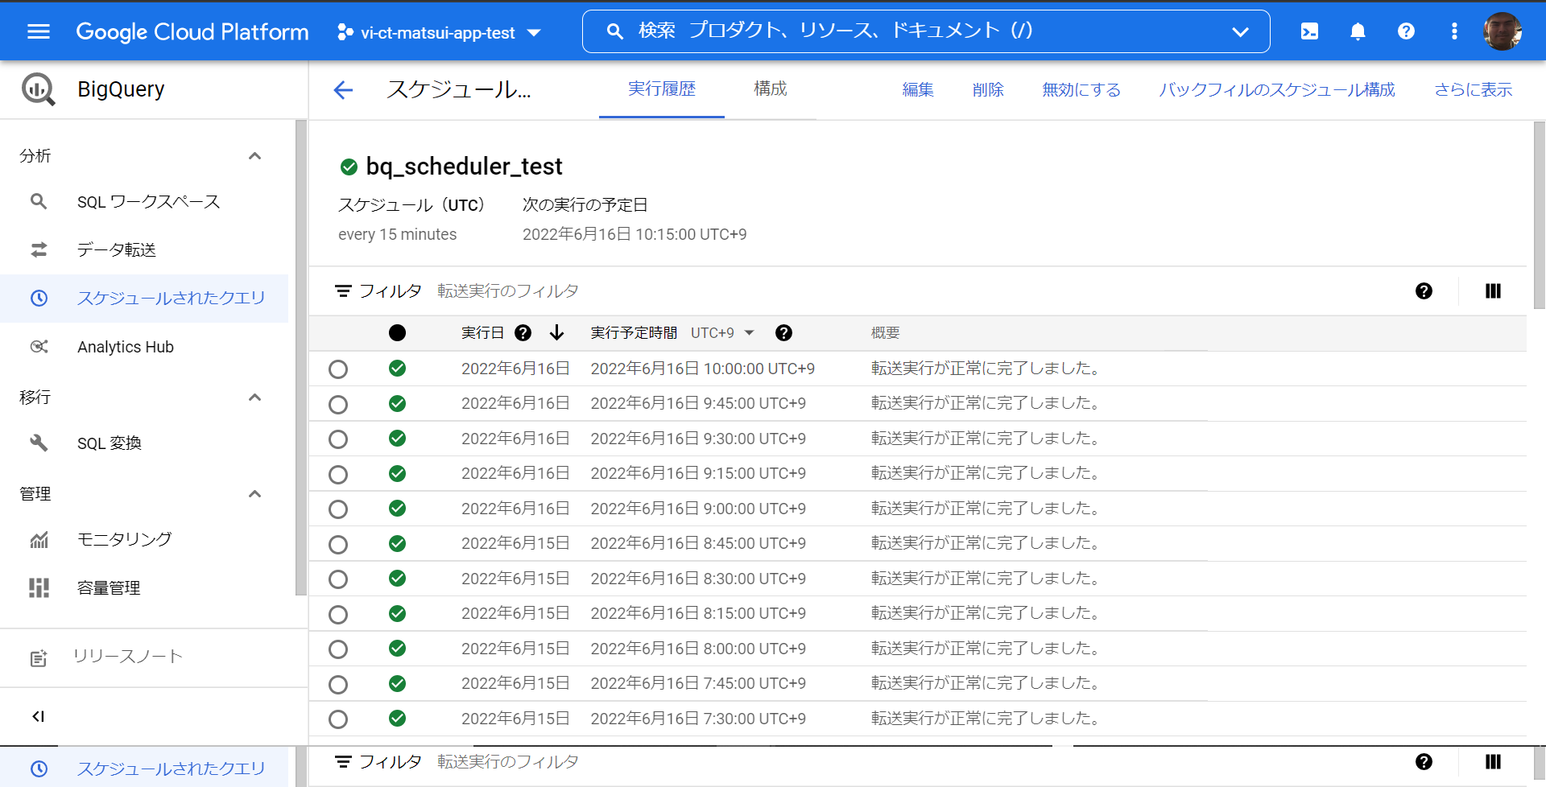Click the upper filter help icon

click(1424, 291)
